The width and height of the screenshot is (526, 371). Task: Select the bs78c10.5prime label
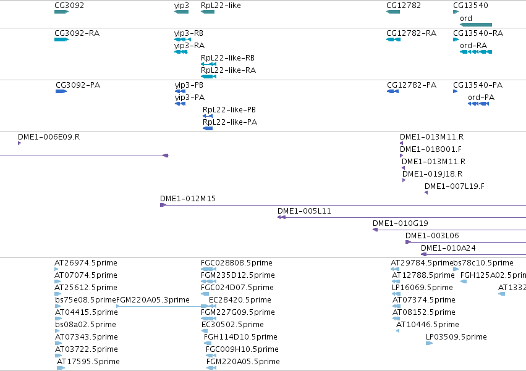[483, 263]
